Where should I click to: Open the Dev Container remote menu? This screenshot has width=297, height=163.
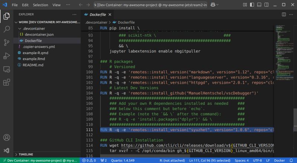(x=40, y=160)
